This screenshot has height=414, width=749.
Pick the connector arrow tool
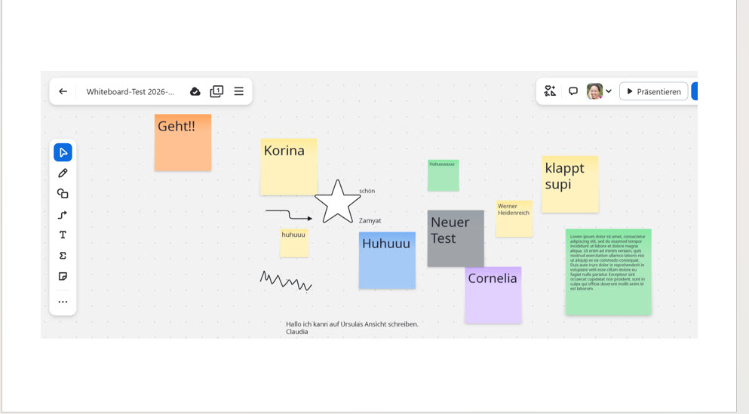tap(63, 215)
